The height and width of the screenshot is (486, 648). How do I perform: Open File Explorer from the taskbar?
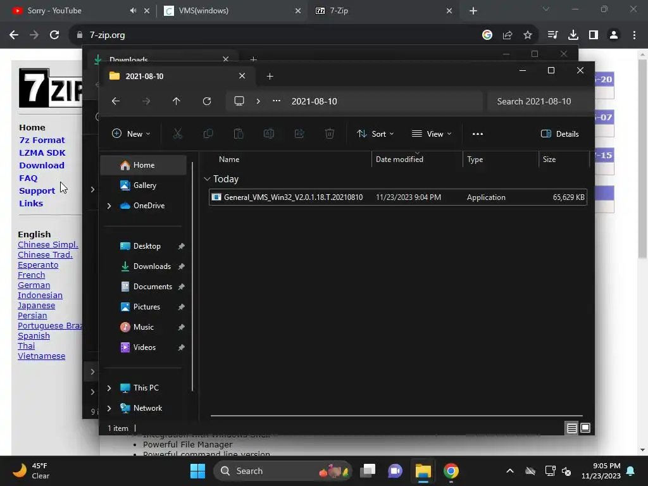(x=423, y=471)
